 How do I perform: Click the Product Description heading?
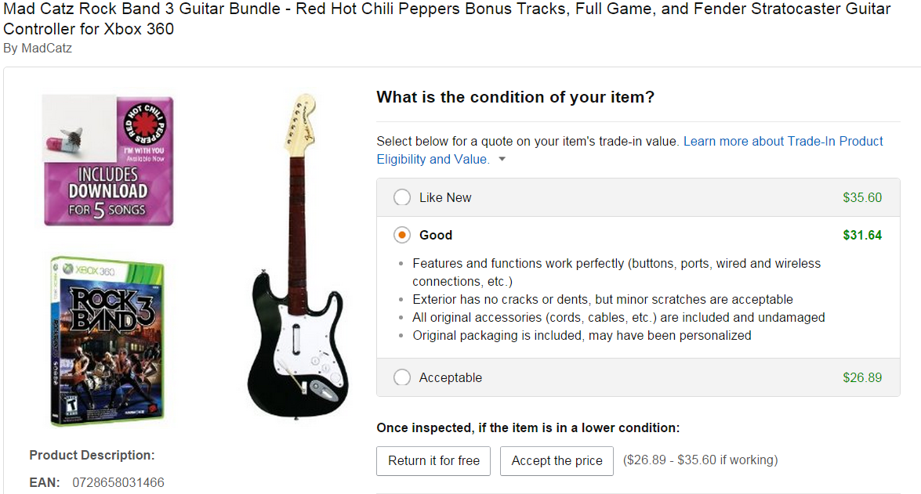[x=92, y=456]
